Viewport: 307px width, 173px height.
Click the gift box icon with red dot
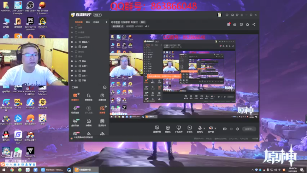[228, 24]
